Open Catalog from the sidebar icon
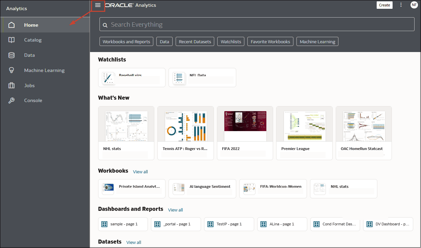This screenshot has height=248, width=421. tap(12, 40)
